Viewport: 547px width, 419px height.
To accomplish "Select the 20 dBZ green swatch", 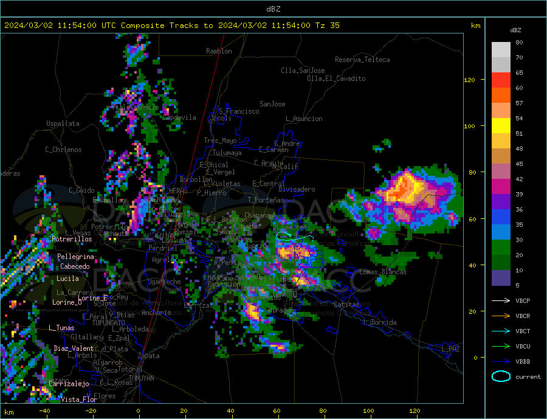I will pos(501,248).
